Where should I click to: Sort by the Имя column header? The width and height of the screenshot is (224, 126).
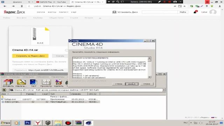coord(11,94)
